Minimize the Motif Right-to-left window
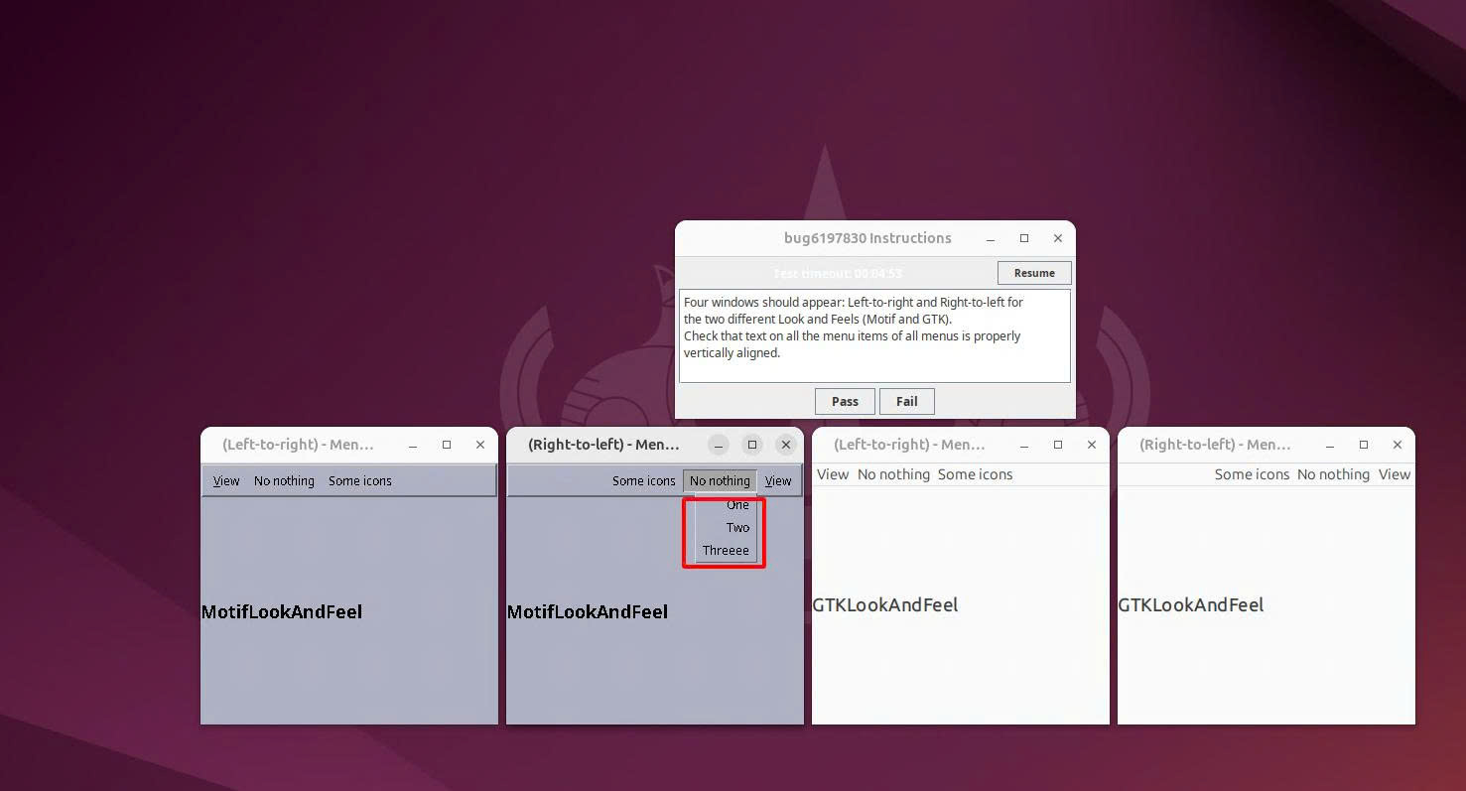The width and height of the screenshot is (1466, 791). coord(719,445)
